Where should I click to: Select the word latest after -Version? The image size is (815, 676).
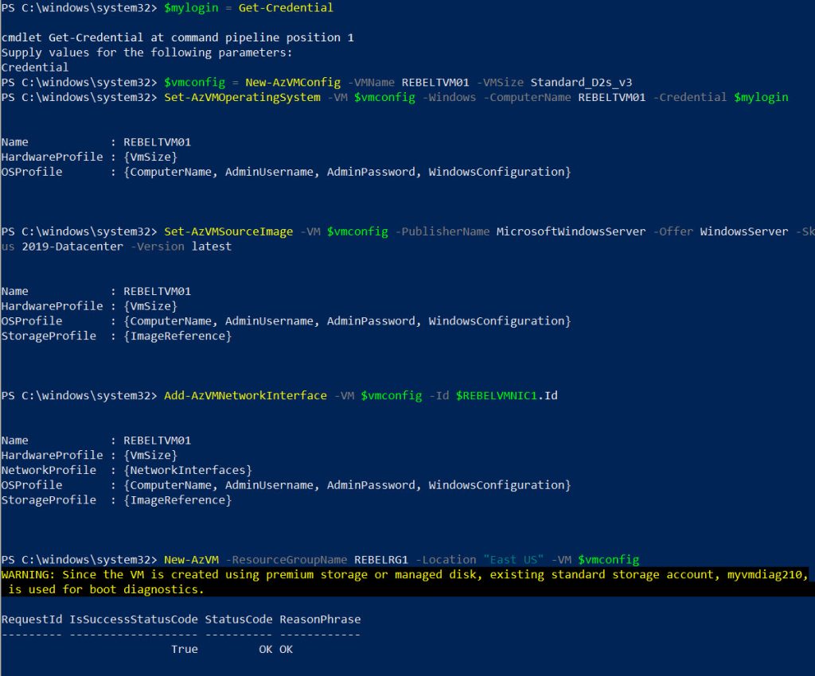[x=212, y=246]
